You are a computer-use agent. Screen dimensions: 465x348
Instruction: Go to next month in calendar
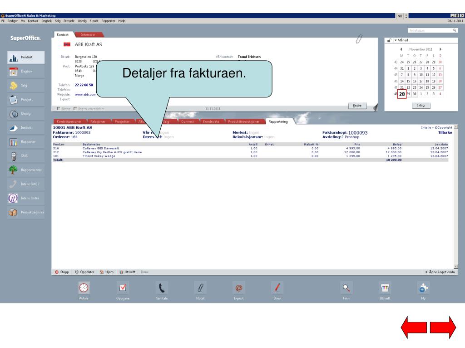click(x=440, y=49)
